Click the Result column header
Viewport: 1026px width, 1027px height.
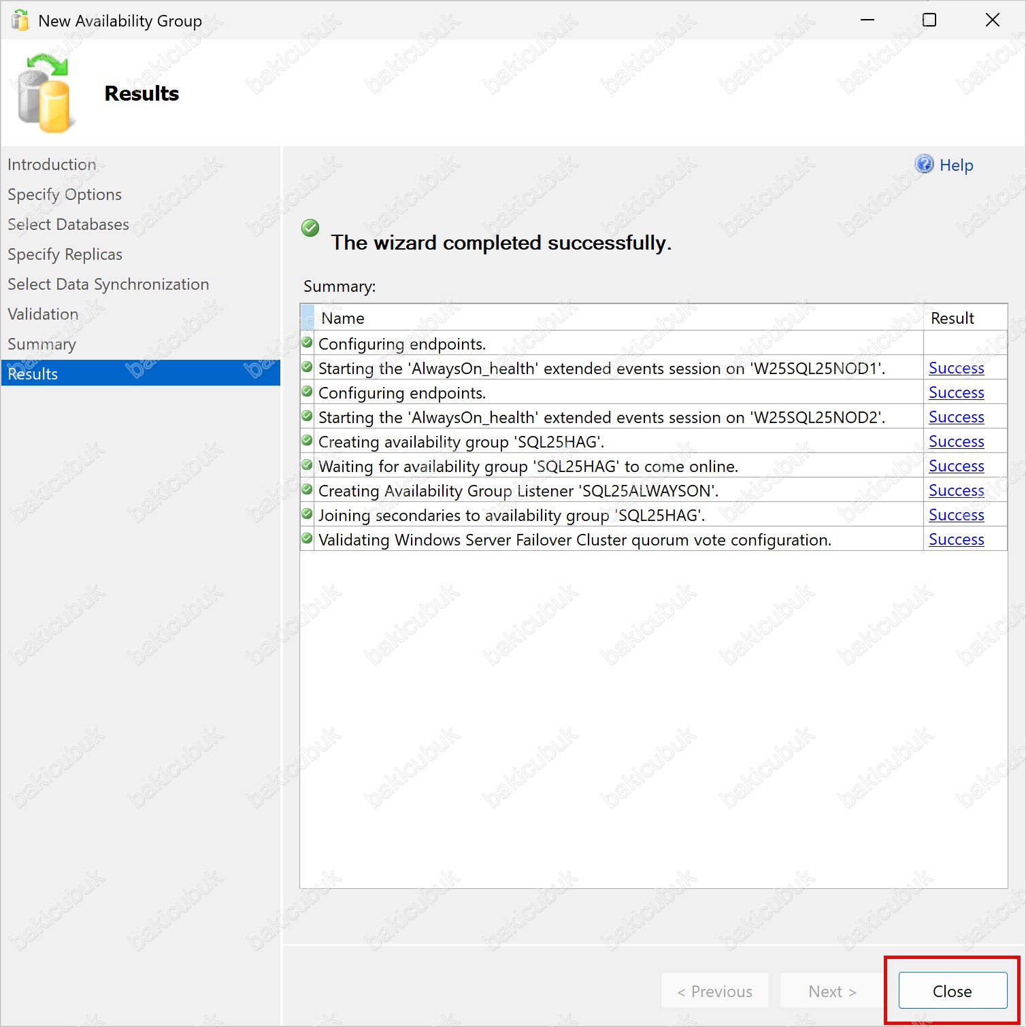pos(952,318)
